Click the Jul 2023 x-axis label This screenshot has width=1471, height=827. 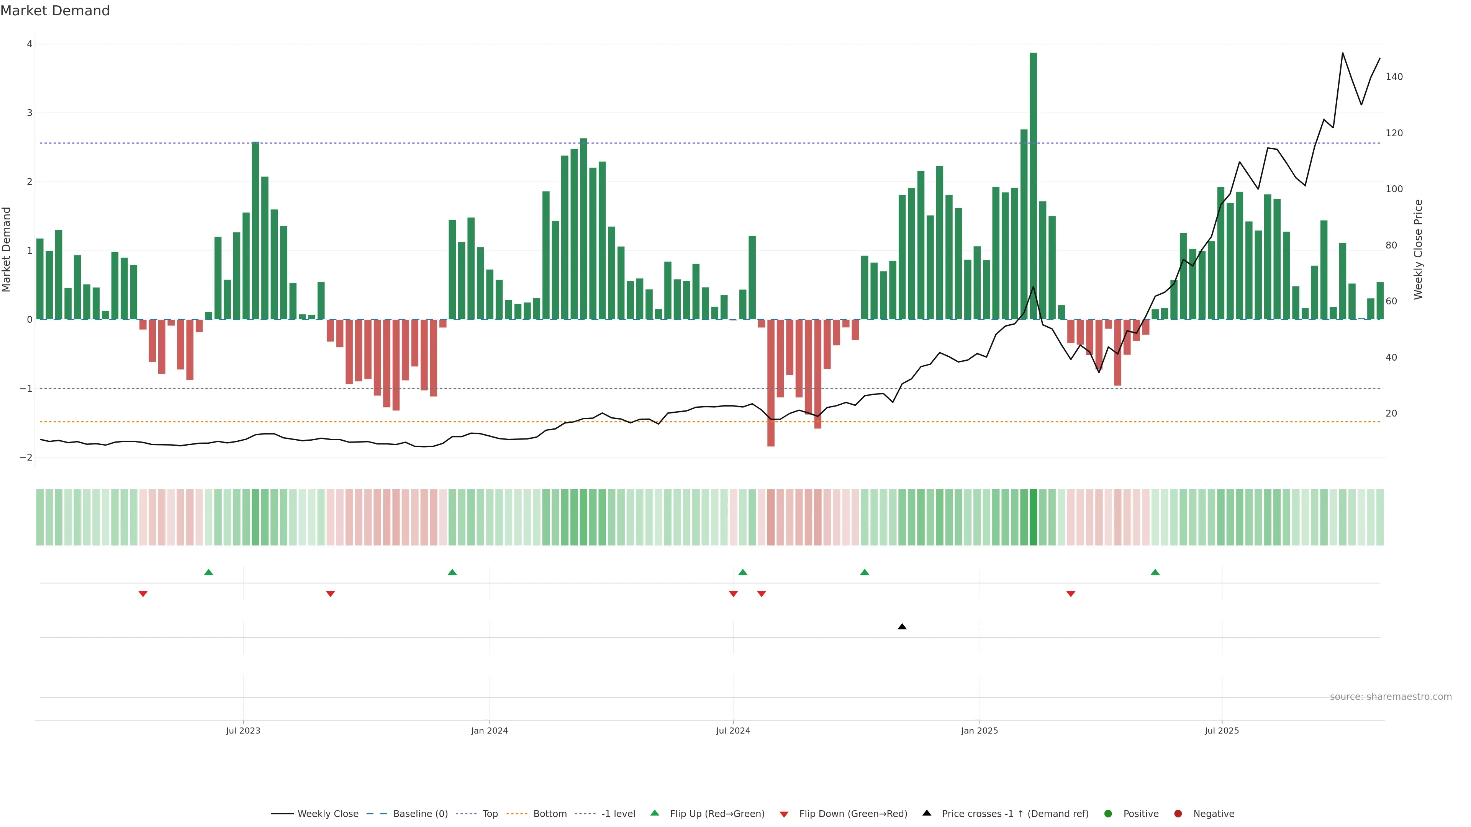point(243,731)
